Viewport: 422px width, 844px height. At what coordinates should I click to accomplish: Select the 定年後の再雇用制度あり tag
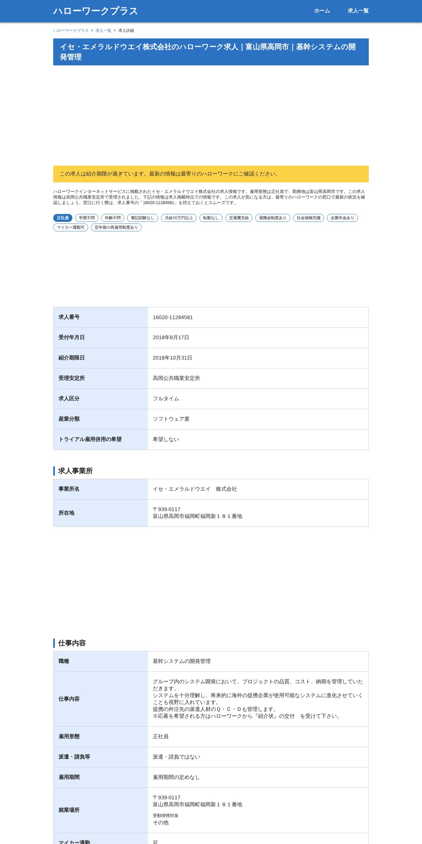click(x=116, y=227)
